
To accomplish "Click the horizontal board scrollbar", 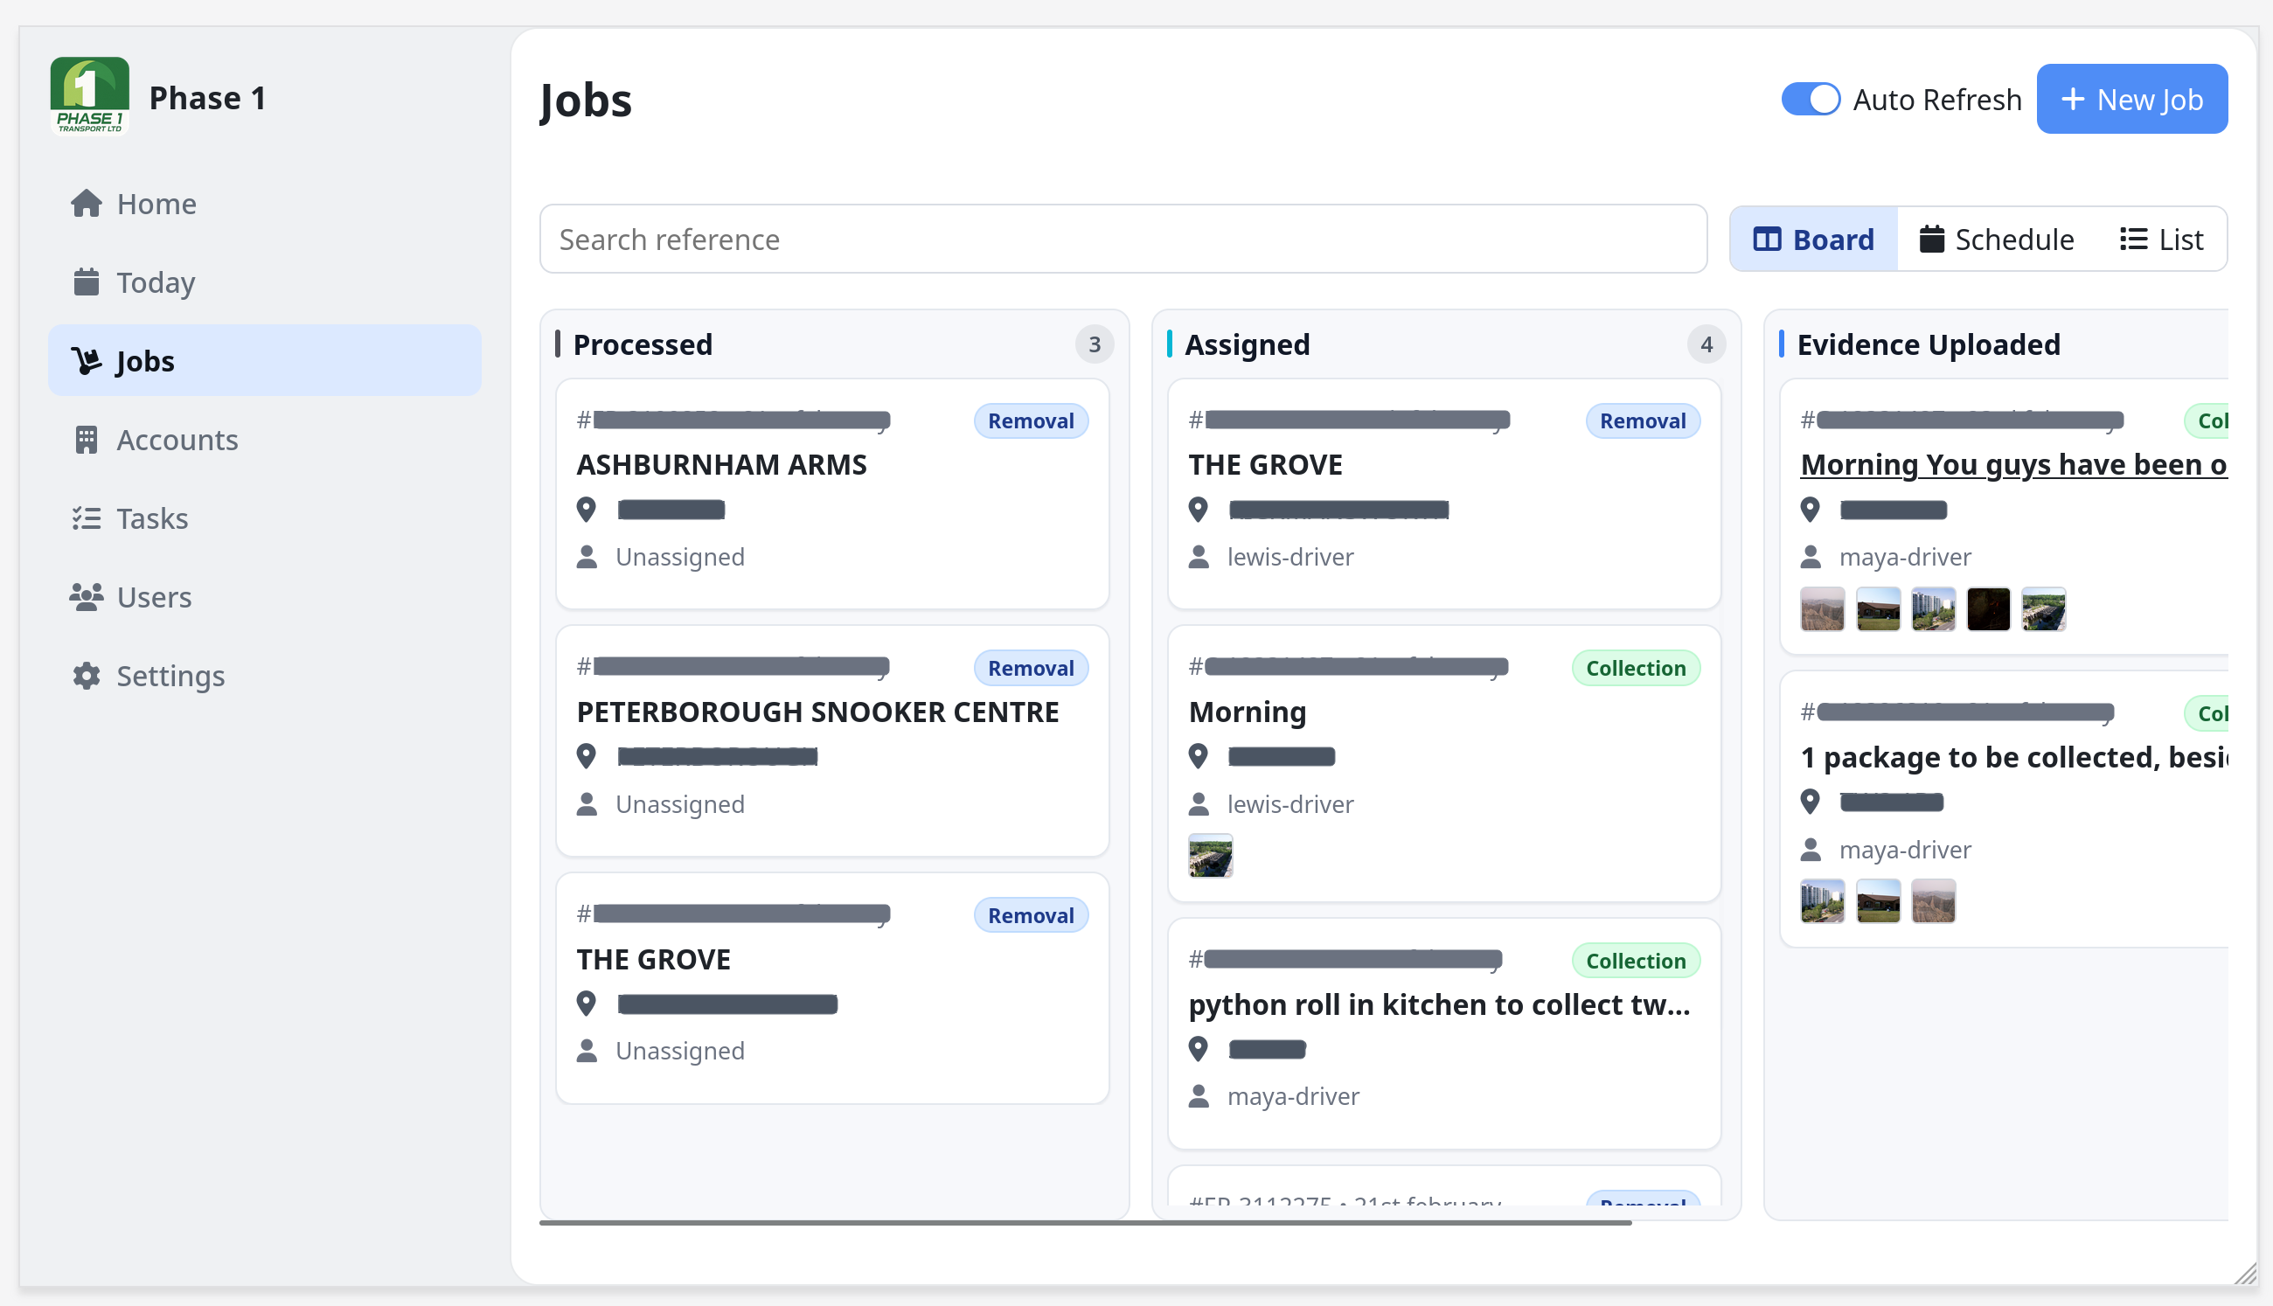I will pyautogui.click(x=1084, y=1223).
